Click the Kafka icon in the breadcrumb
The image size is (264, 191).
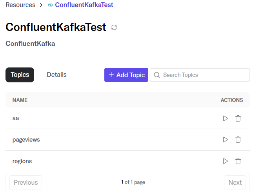point(50,5)
